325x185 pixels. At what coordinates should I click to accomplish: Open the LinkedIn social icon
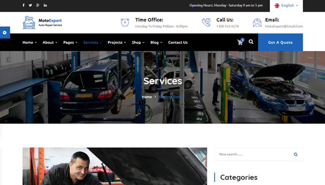click(x=45, y=6)
